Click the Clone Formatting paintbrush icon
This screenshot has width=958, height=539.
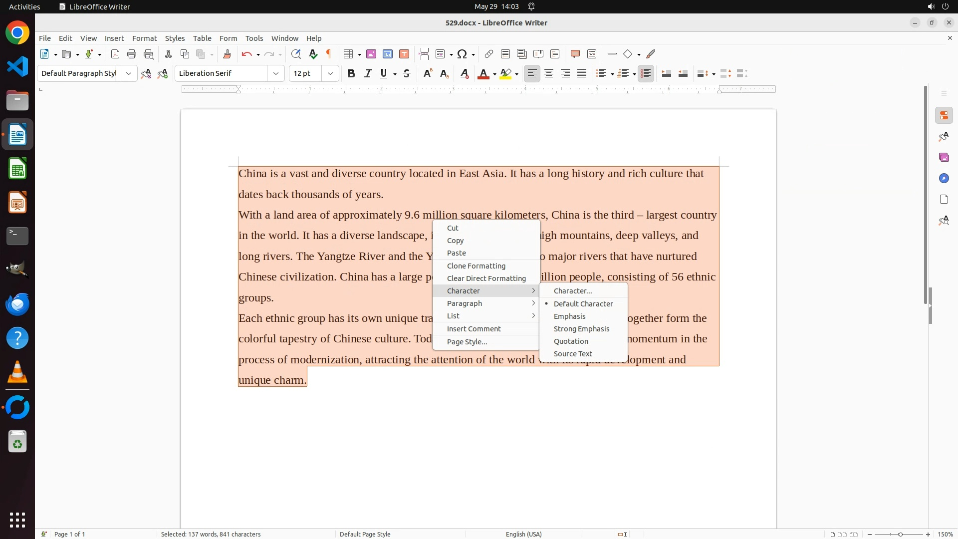pyautogui.click(x=227, y=54)
